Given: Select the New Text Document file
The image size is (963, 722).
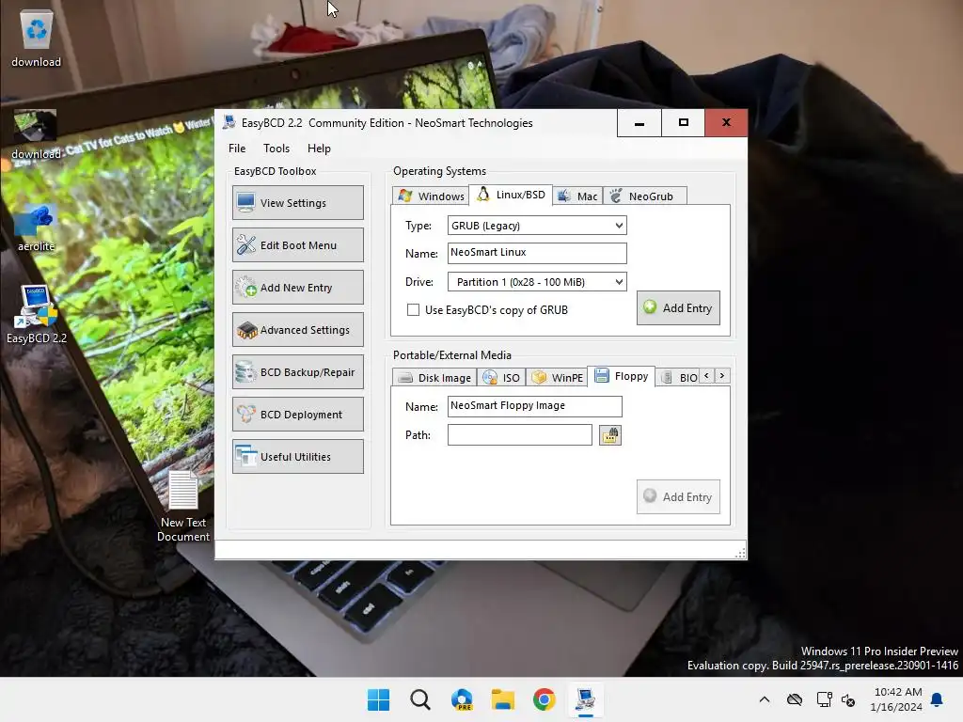Looking at the screenshot, I should (183, 507).
